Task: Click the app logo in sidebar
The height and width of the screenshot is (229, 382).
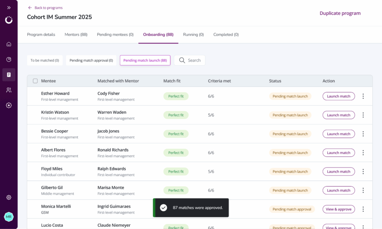Action: tap(9, 20)
